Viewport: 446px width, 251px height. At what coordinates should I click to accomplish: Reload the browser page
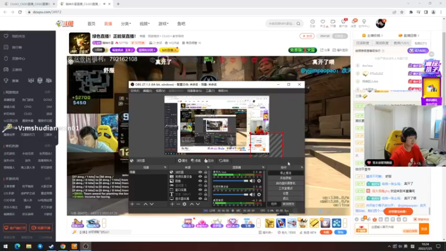coord(20,12)
